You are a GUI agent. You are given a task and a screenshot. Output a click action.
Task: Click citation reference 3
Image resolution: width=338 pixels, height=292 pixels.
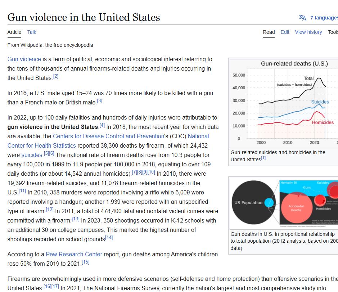100,101
